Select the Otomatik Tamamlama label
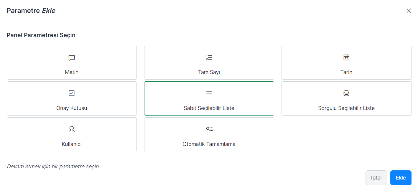 (209, 144)
